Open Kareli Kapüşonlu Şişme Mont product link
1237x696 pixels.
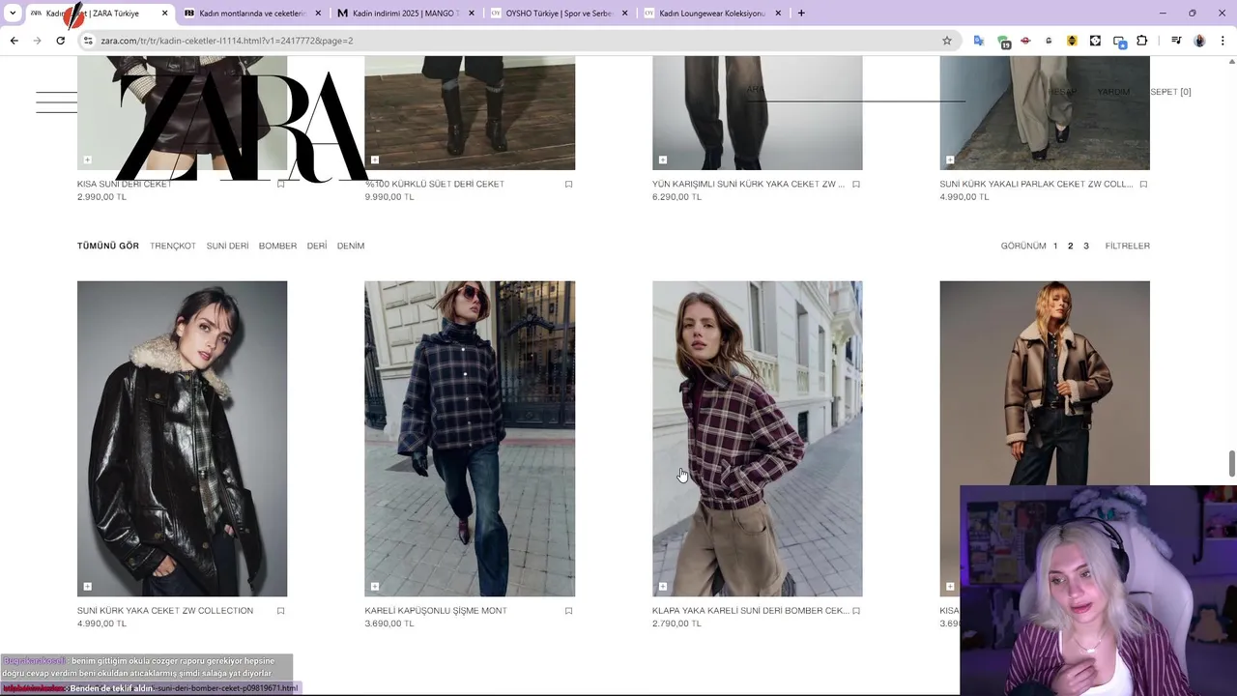coord(436,611)
